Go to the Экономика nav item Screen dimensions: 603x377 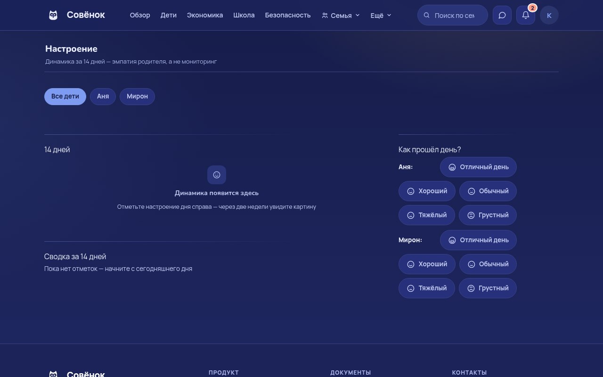[x=205, y=15]
